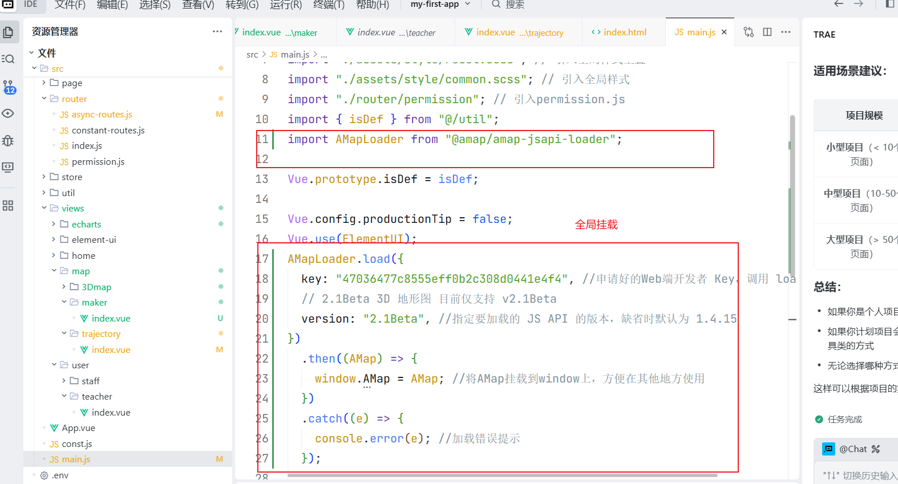Collapse the views folder
898x484 pixels.
click(44, 208)
